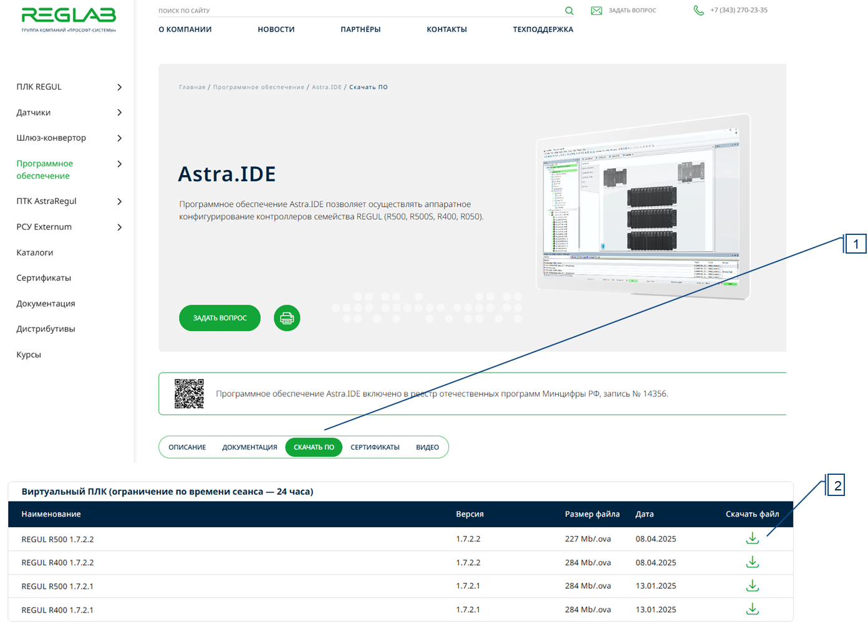Download the REGUL R400 1.7.2.1 file
Viewport: 868px width, 625px height.
pyautogui.click(x=752, y=609)
